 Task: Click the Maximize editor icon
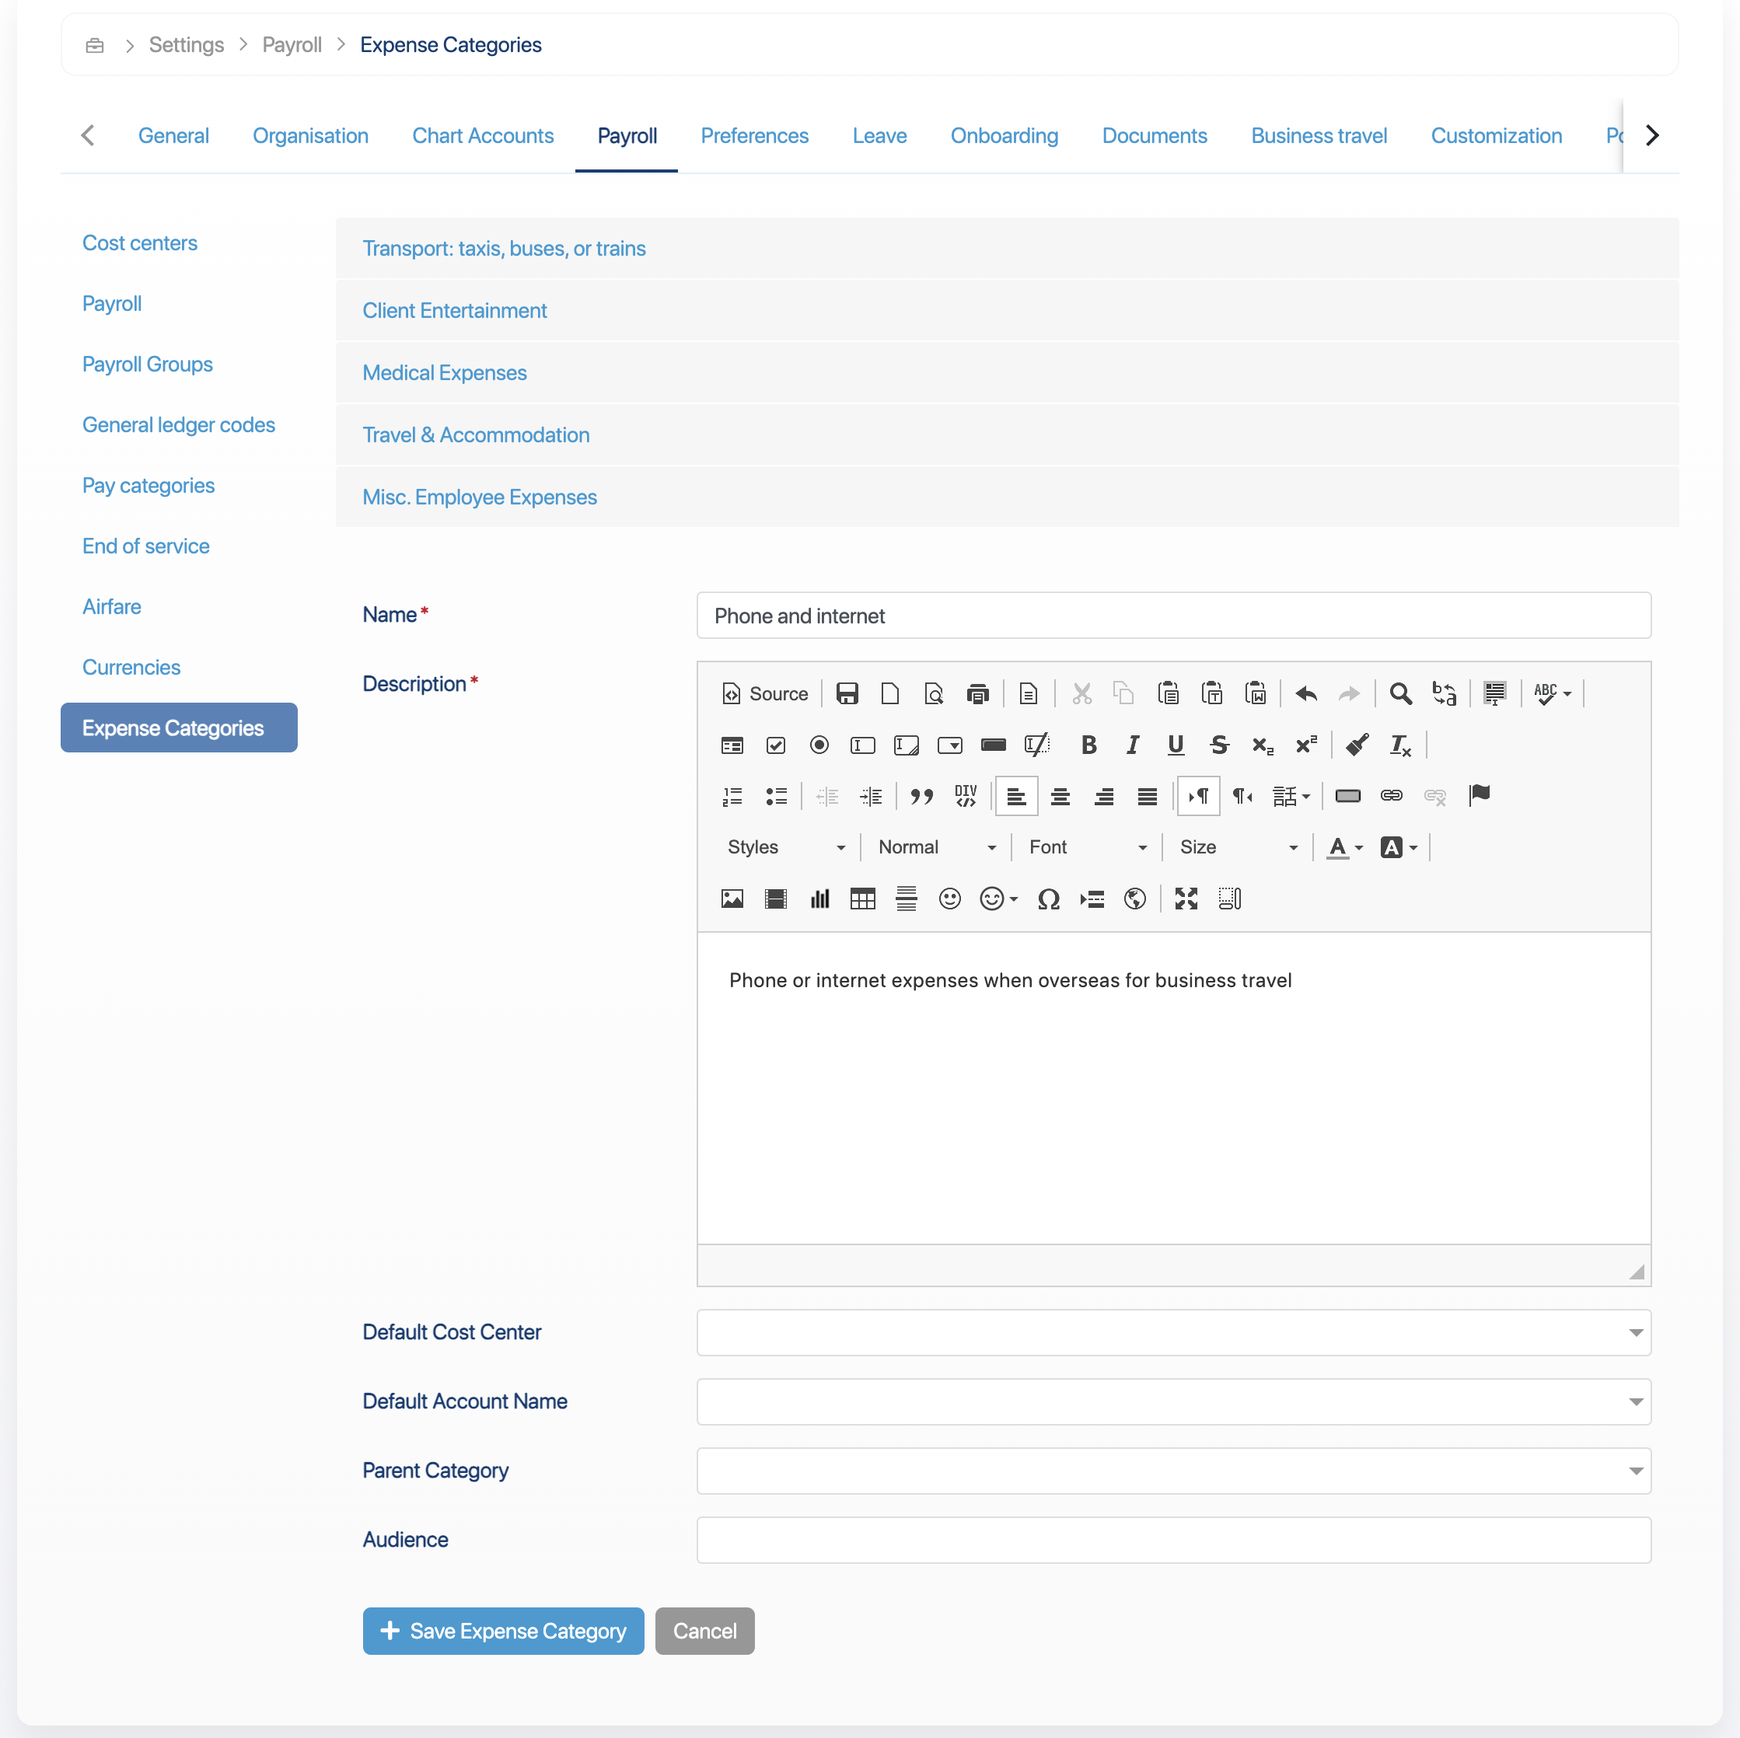point(1185,899)
